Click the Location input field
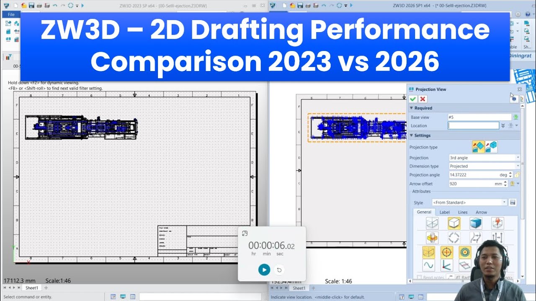The image size is (536, 301). [x=474, y=125]
